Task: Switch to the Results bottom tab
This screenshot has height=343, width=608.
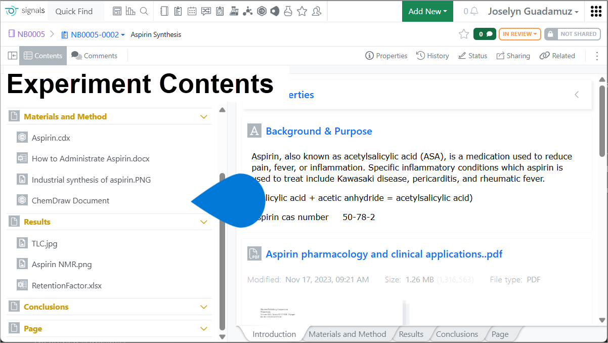Action: [411, 334]
